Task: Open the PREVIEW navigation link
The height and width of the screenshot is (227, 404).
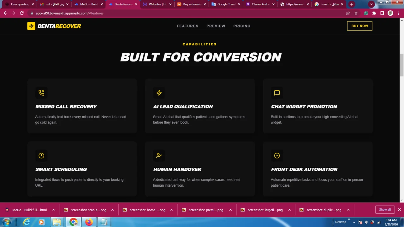Action: pyautogui.click(x=216, y=26)
